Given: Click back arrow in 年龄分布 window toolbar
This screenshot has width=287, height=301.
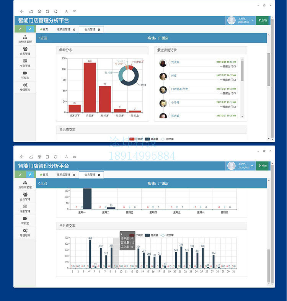Looking at the screenshot, I should point(22,11).
